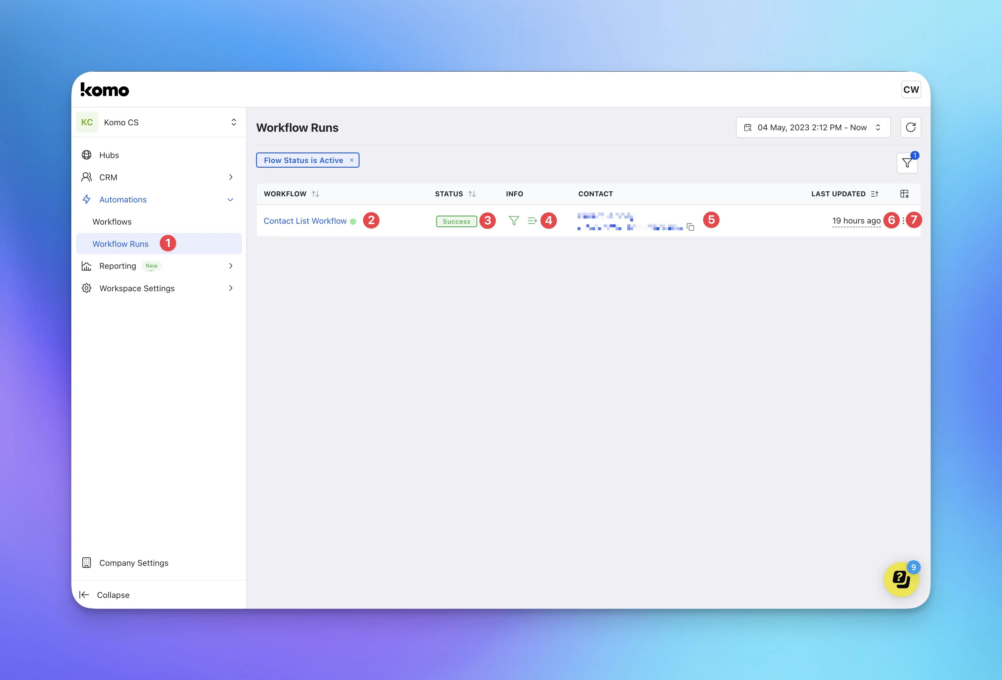Open the help chat widget
The image size is (1002, 680).
click(901, 580)
